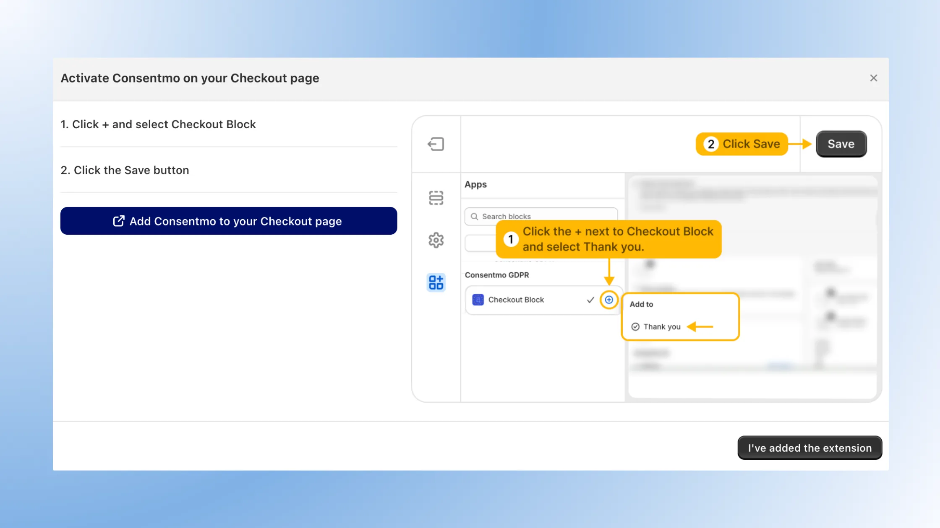Screen dimensions: 940x528
Task: Toggle the checkmark beside Checkout Block
Action: tap(590, 300)
